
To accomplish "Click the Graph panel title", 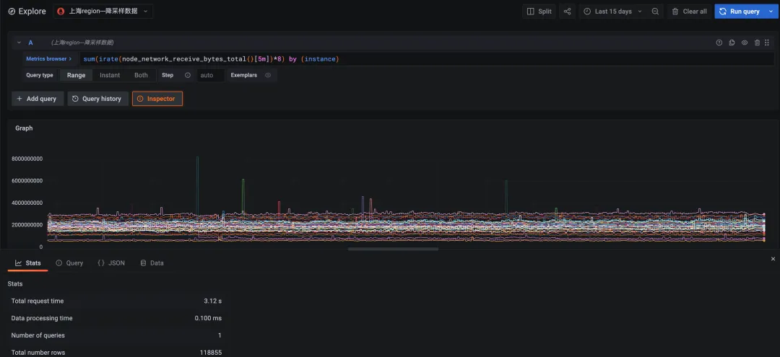I will (x=24, y=128).
